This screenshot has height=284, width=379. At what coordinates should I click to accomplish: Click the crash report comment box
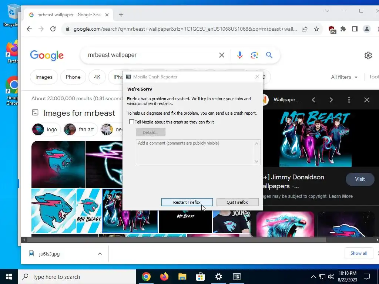pos(198,152)
